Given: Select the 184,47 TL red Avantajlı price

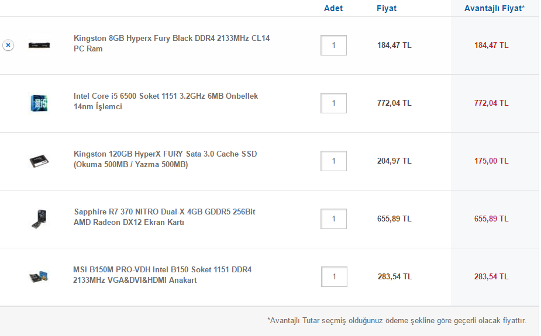Looking at the screenshot, I should point(491,45).
